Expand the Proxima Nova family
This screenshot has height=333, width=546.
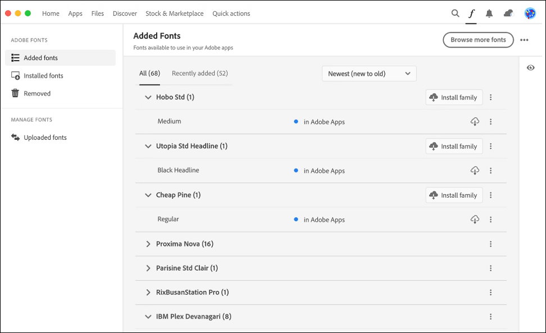point(148,244)
